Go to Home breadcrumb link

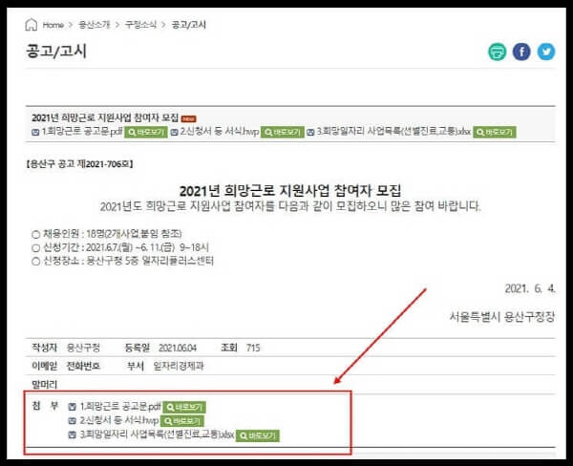pos(53,25)
